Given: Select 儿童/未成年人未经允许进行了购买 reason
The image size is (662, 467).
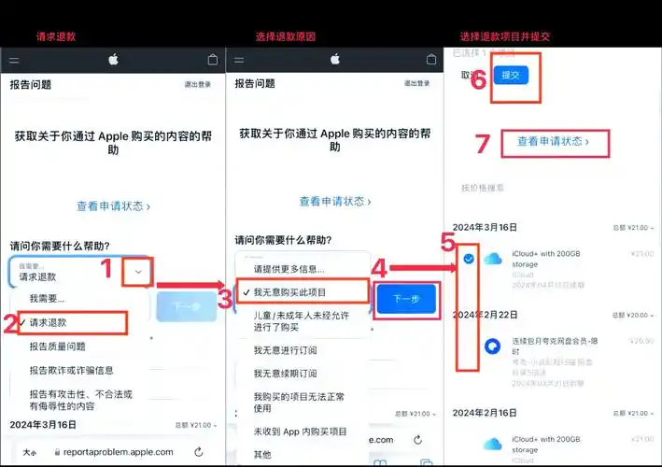Looking at the screenshot, I should pos(303,321).
